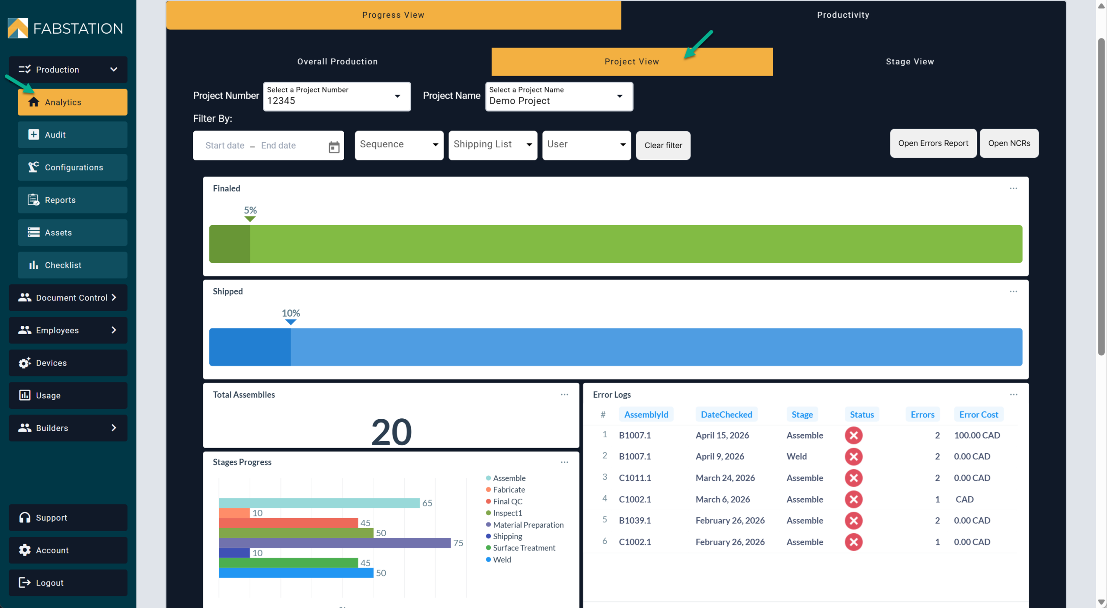Viewport: 1107px width, 608px height.
Task: Go to Reports in the sidebar
Action: coord(72,200)
